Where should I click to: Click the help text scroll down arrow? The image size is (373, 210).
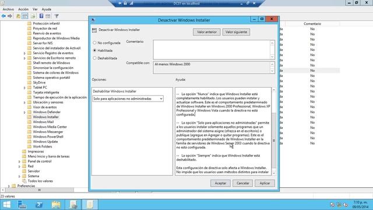[x=274, y=173]
